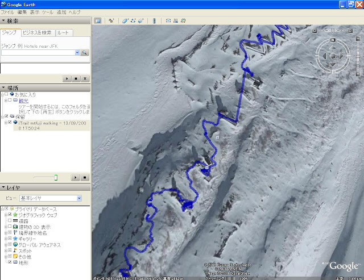
Task: Click the clear search results X button
Action: pos(85,78)
